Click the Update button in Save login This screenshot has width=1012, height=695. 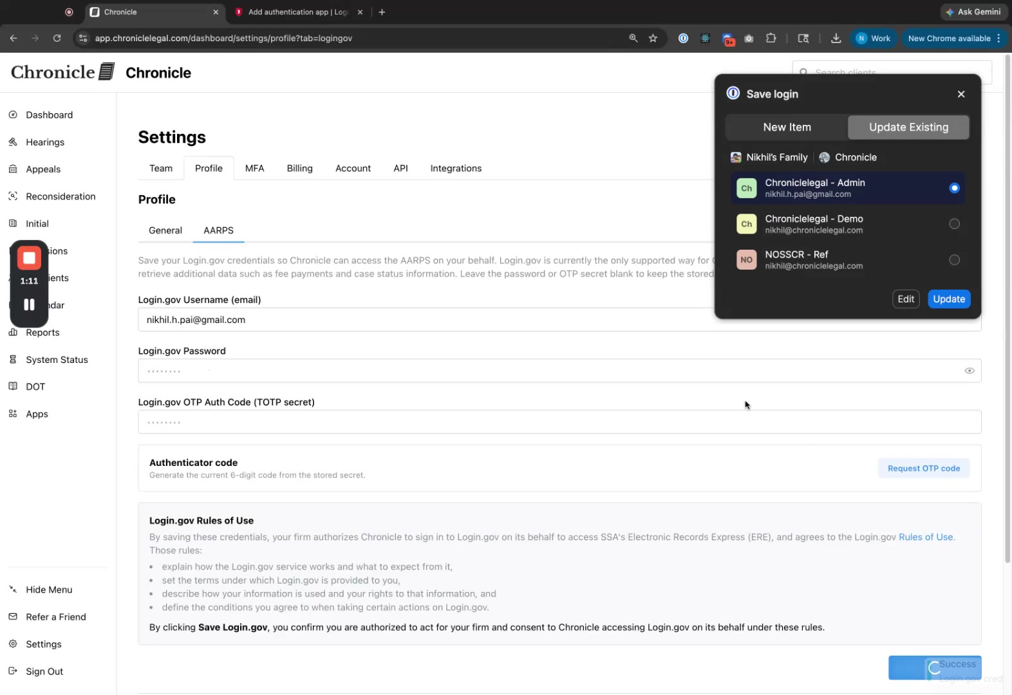pyautogui.click(x=949, y=299)
